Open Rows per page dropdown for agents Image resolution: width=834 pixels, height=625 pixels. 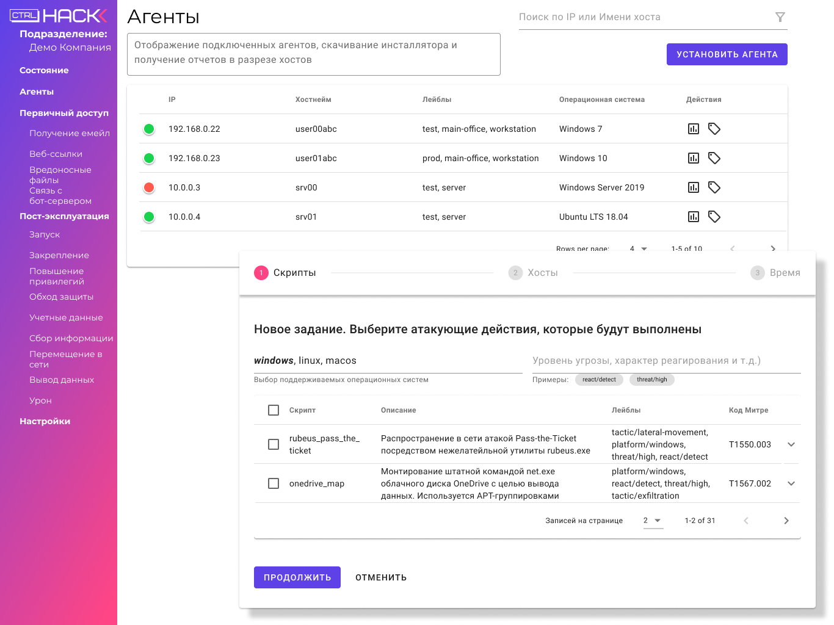click(638, 248)
